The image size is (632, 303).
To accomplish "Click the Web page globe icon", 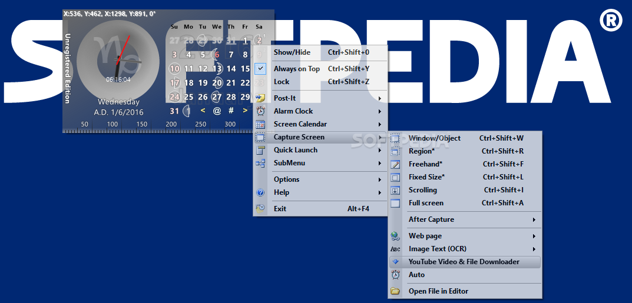I will click(395, 236).
